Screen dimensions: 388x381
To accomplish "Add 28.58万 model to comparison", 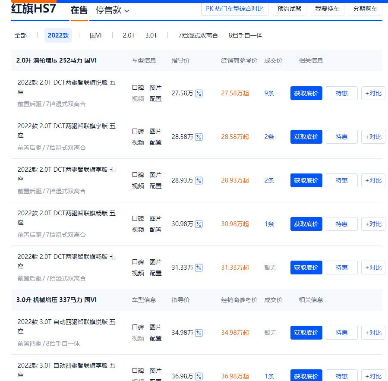I will [x=373, y=137].
